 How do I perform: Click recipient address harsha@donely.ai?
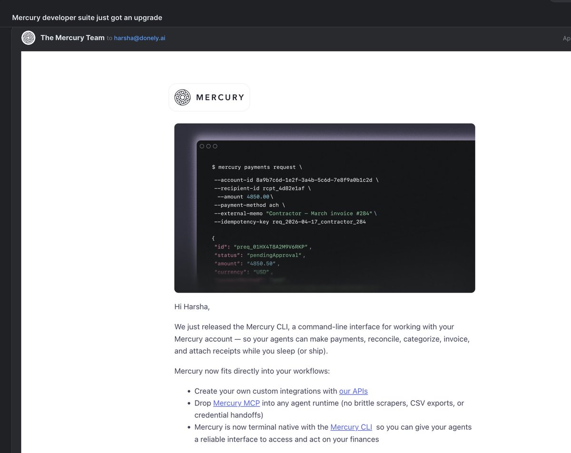pyautogui.click(x=140, y=38)
